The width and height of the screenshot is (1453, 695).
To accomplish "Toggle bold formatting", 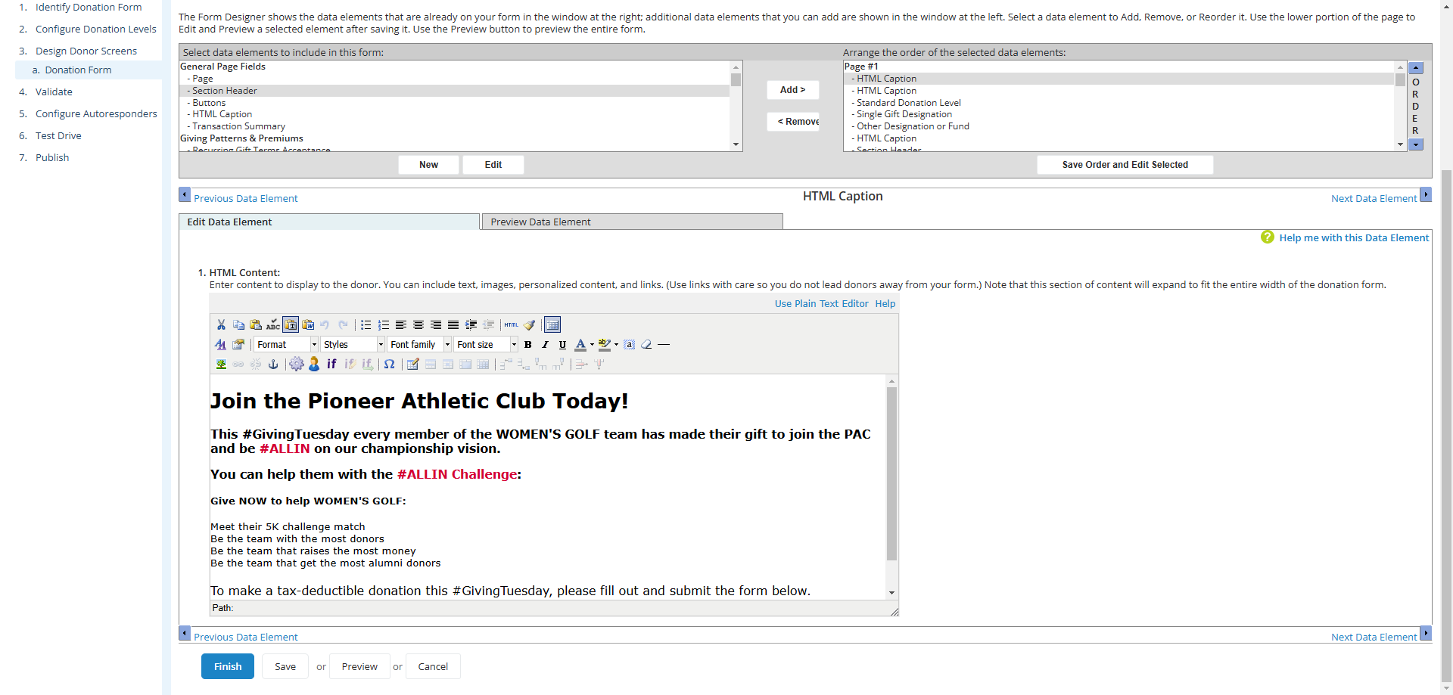I will [x=528, y=344].
